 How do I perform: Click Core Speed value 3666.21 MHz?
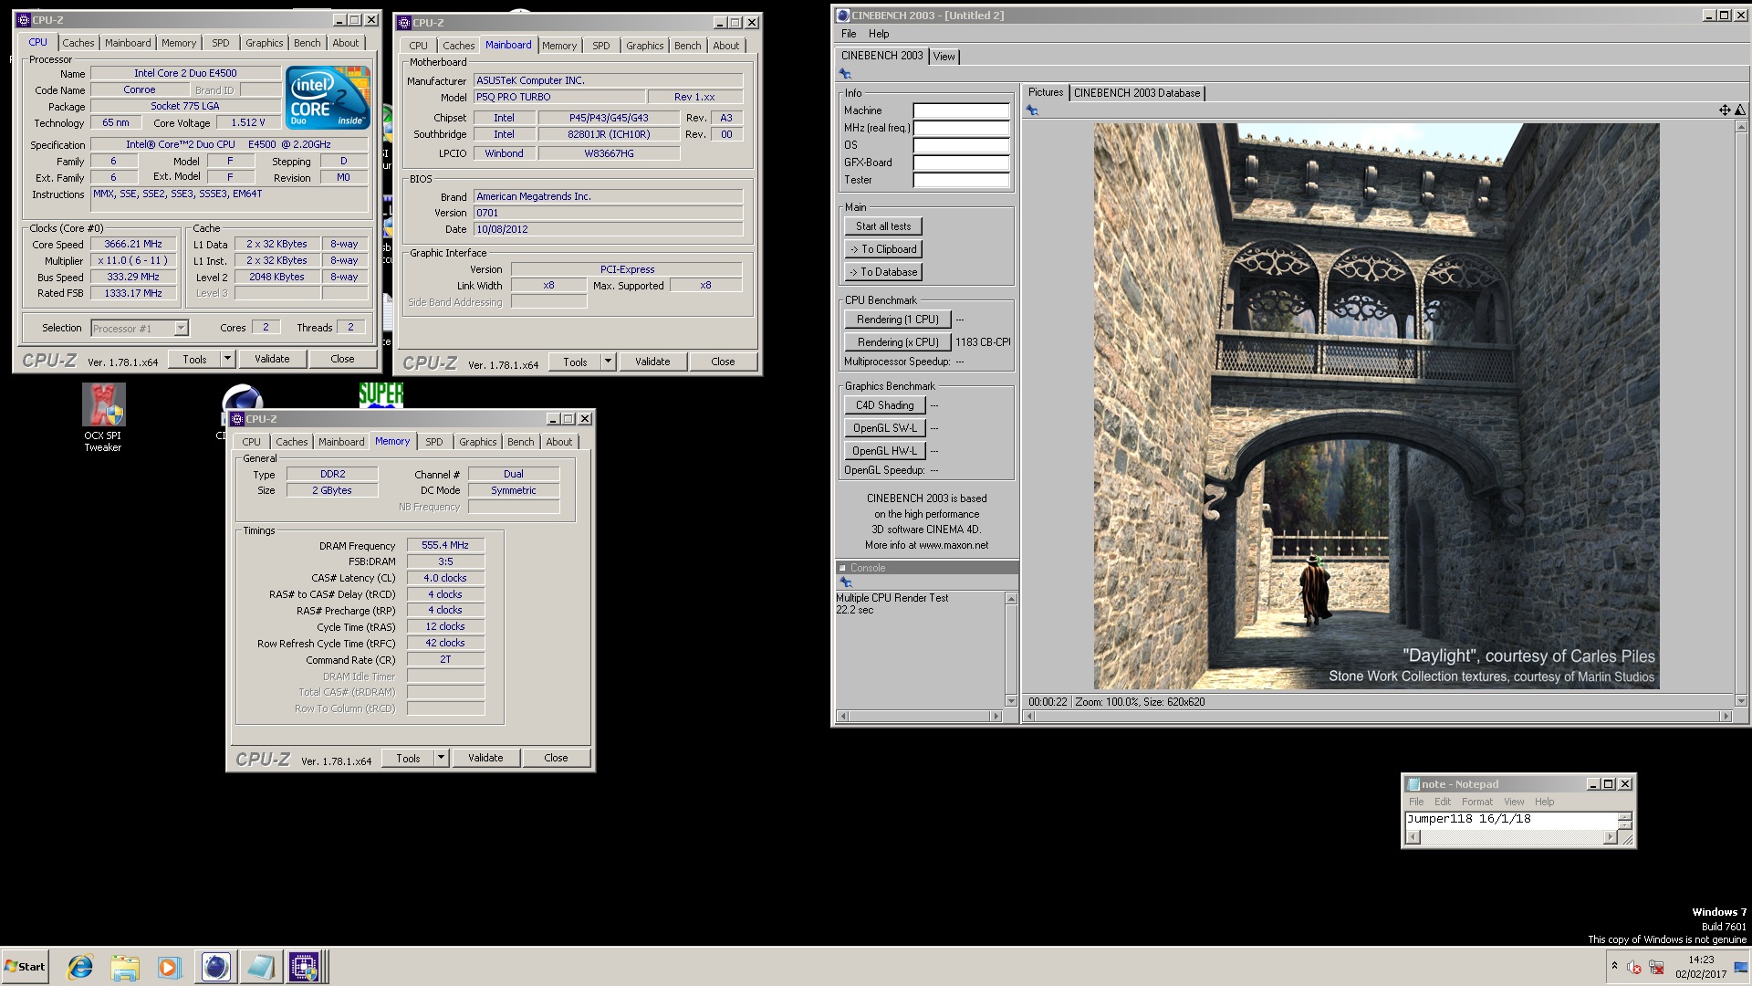click(x=133, y=245)
